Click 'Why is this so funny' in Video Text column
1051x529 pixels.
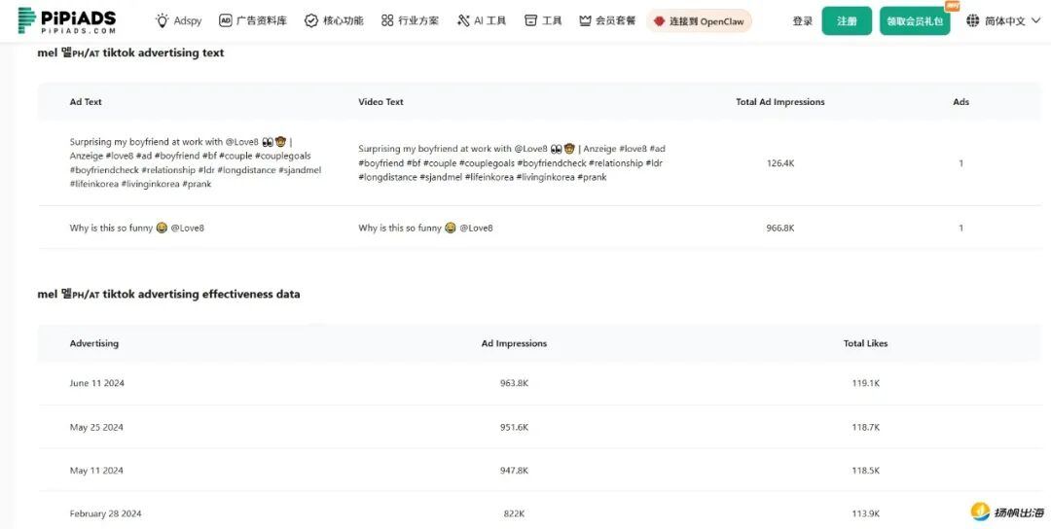(425, 228)
